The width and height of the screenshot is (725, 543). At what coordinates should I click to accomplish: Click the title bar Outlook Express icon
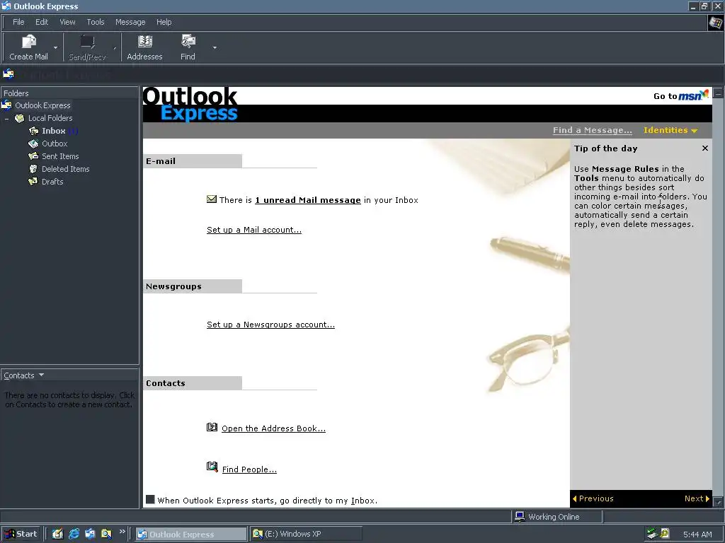pyautogui.click(x=6, y=6)
